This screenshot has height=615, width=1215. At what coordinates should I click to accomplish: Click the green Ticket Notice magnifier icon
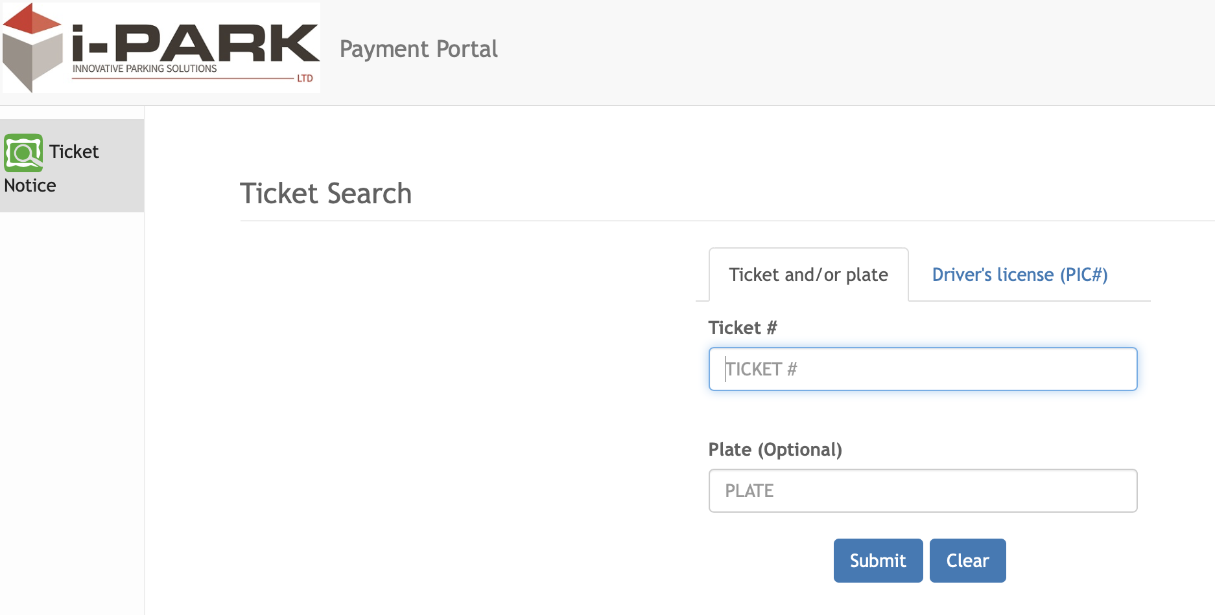point(23,153)
